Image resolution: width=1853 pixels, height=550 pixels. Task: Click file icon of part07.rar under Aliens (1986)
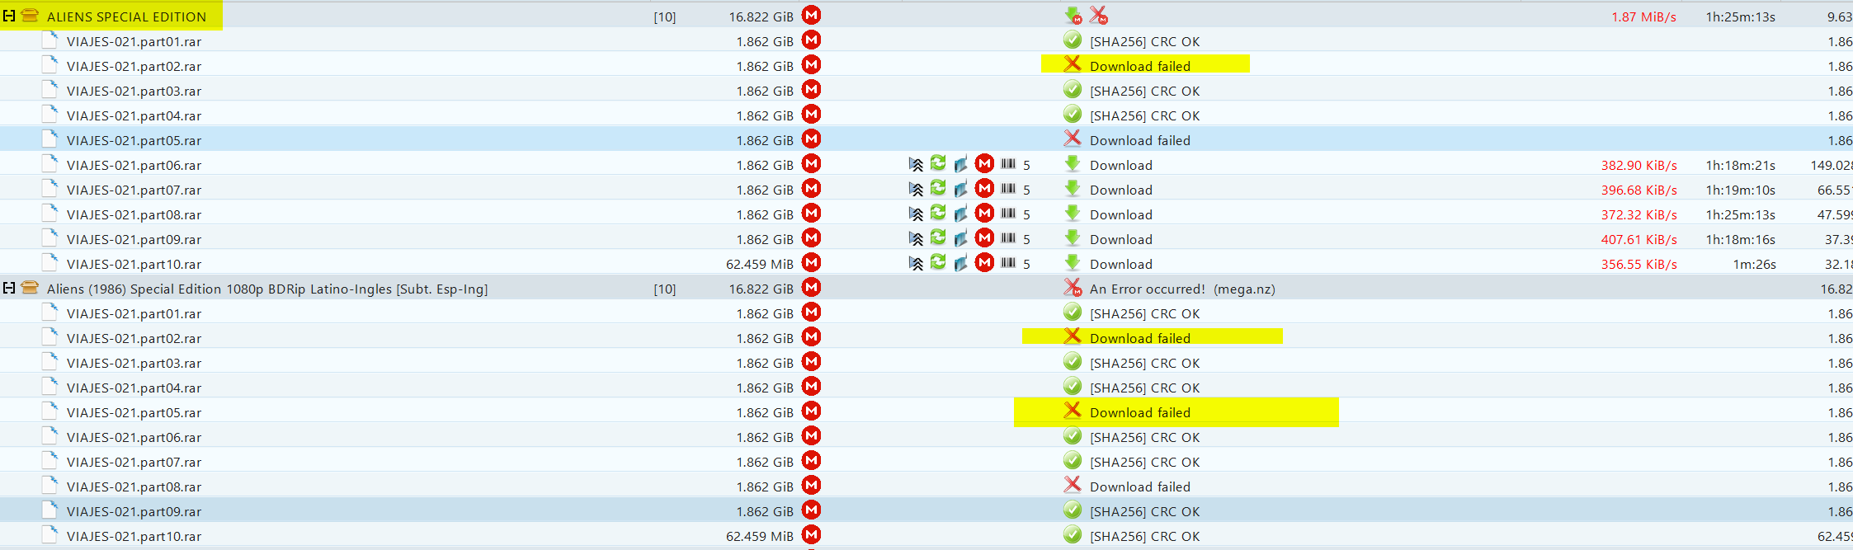click(x=50, y=460)
